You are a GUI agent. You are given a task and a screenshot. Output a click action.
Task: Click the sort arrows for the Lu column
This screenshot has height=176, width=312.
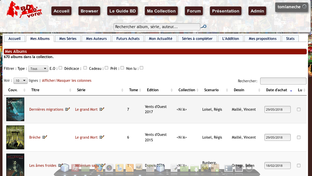(304, 90)
